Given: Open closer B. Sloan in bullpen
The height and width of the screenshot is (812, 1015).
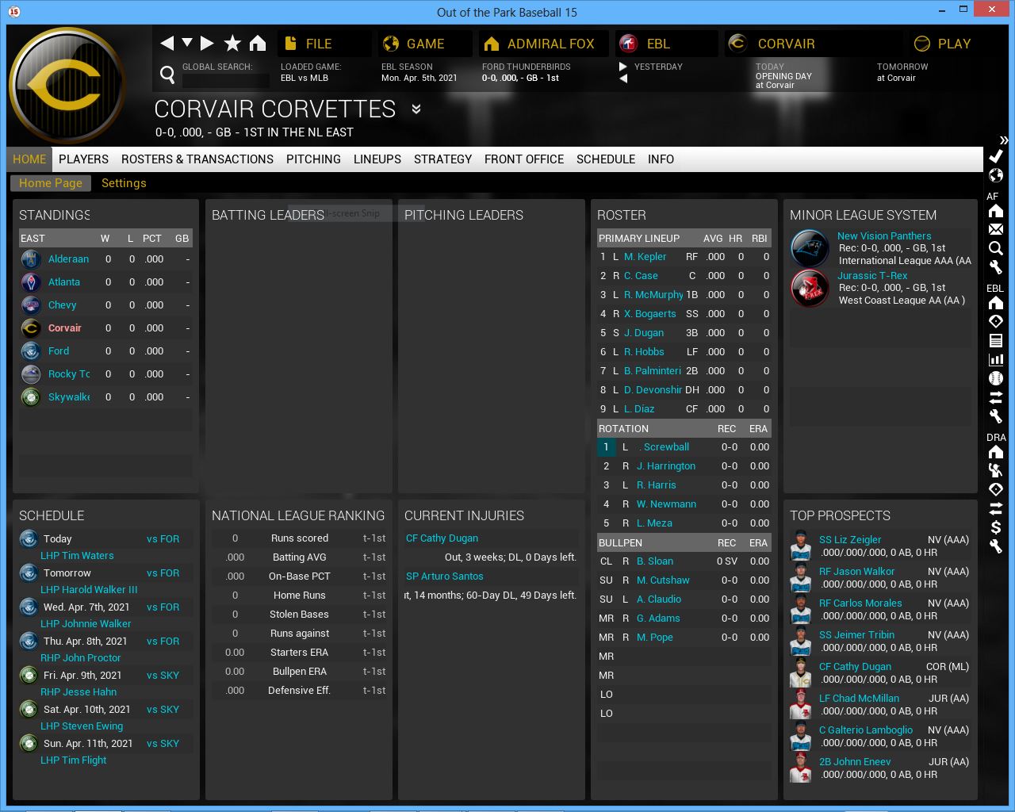Looking at the screenshot, I should pyautogui.click(x=655, y=561).
